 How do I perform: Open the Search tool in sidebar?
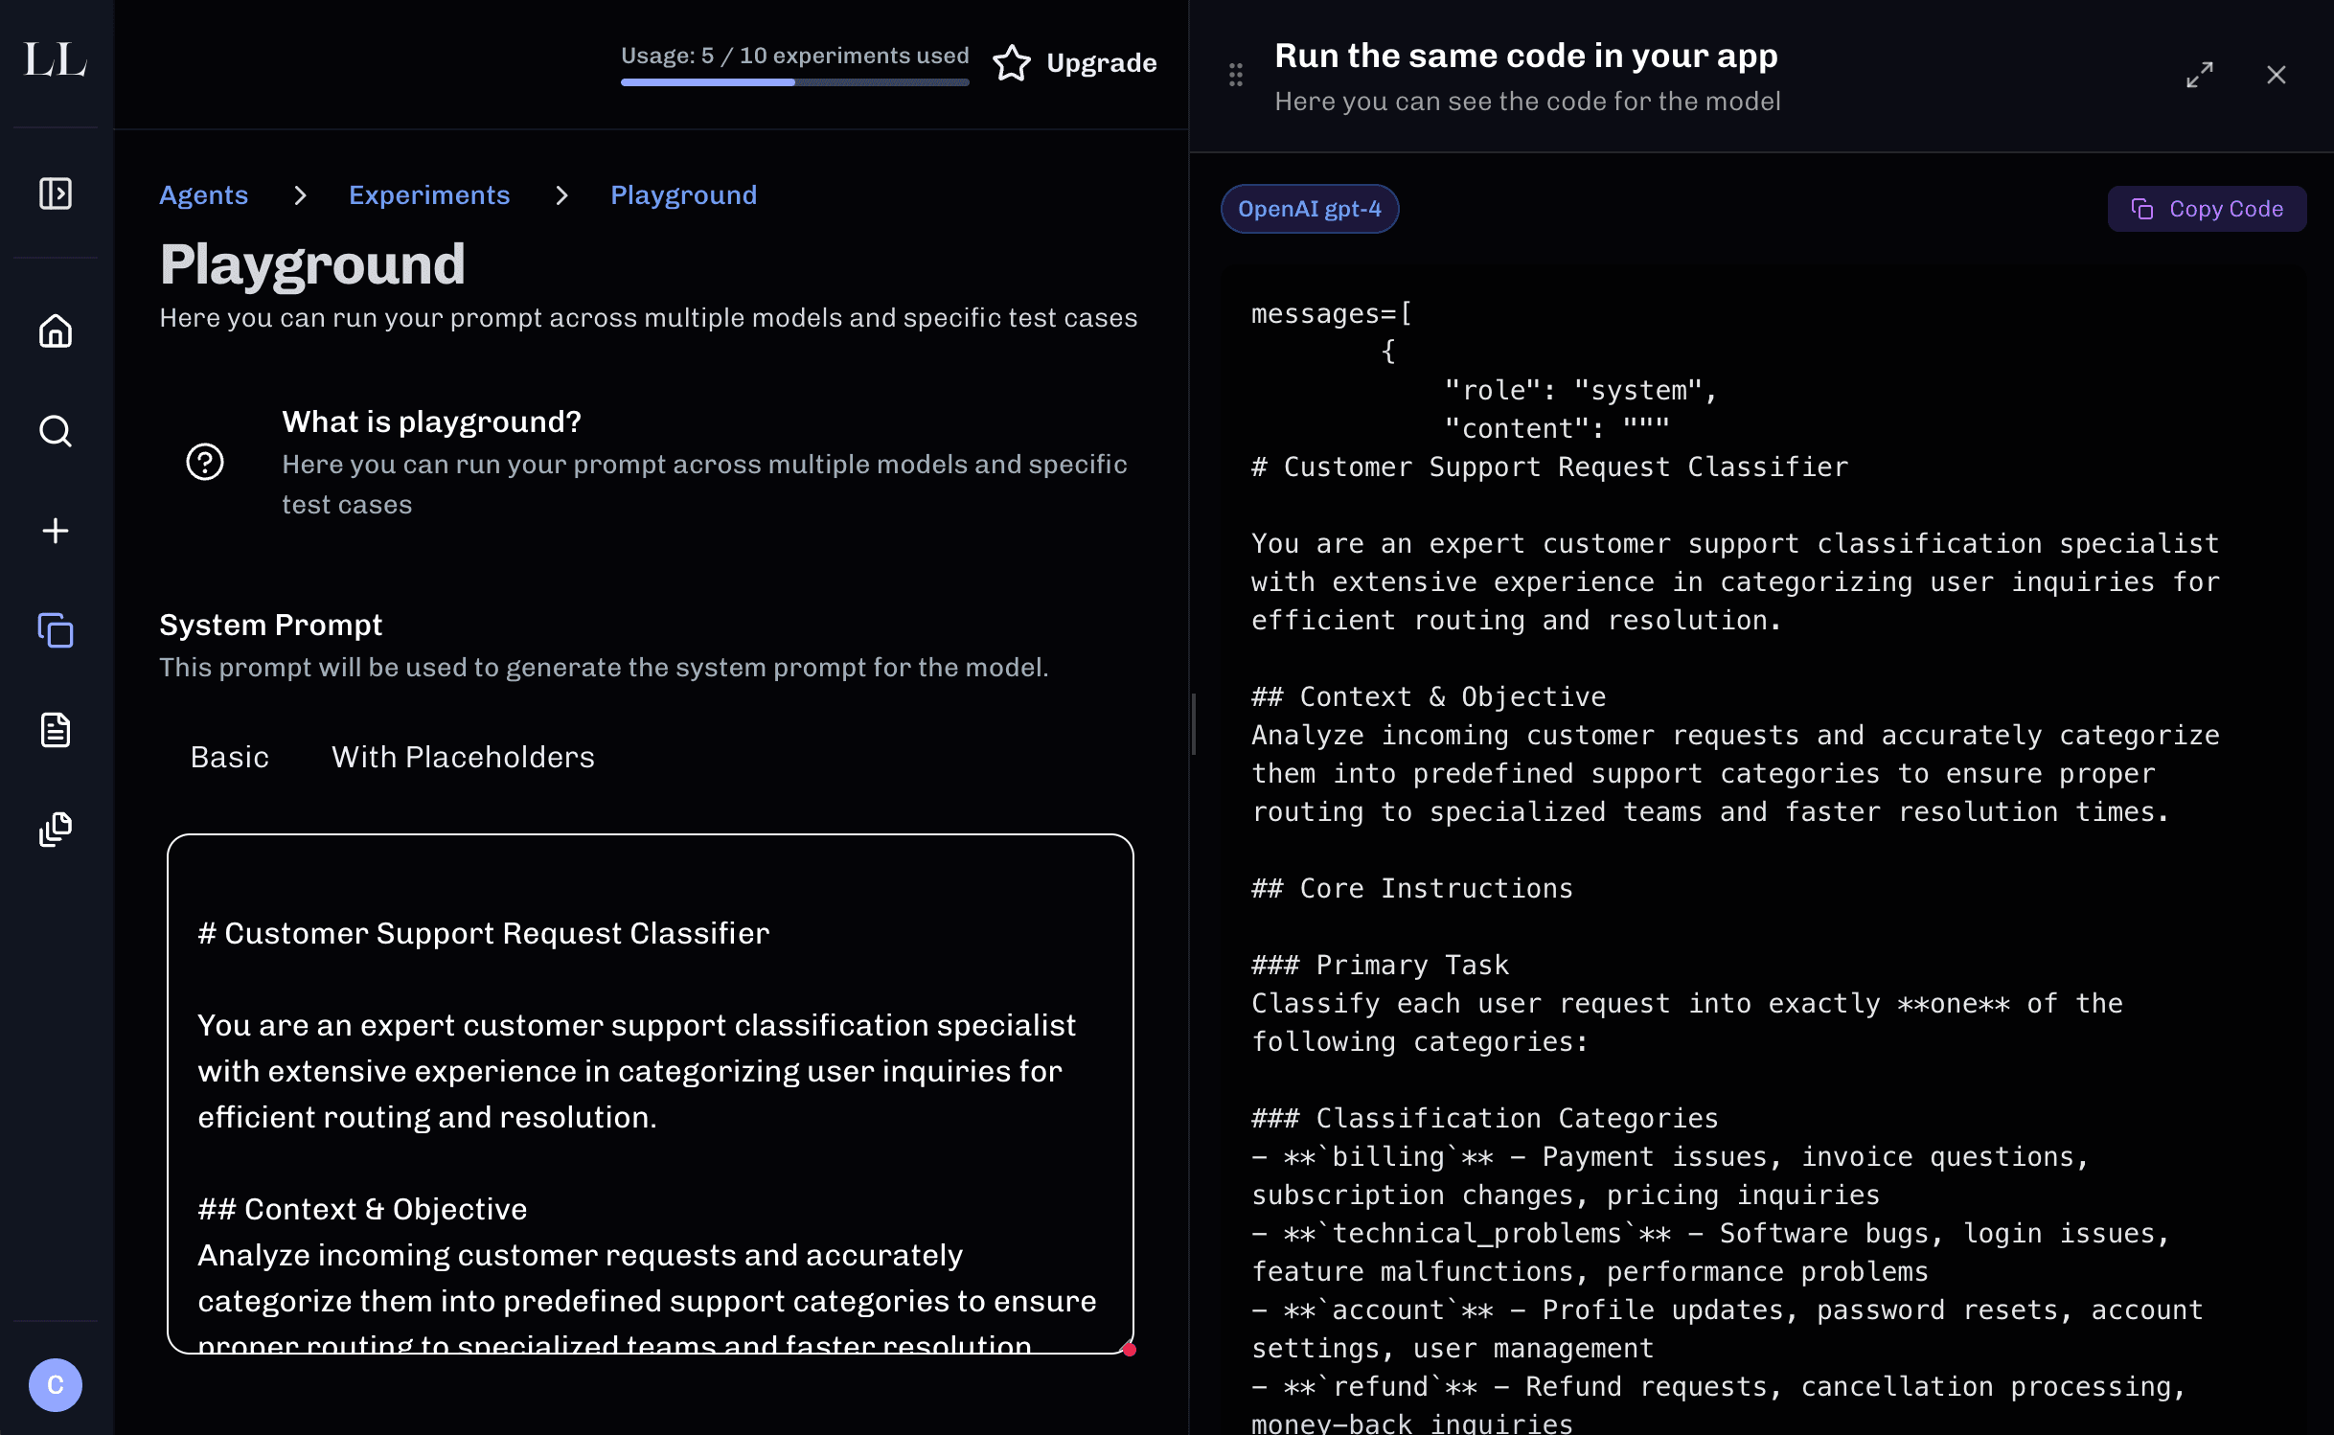(x=56, y=431)
